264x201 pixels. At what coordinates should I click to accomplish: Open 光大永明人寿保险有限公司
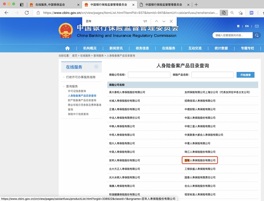click(125, 177)
